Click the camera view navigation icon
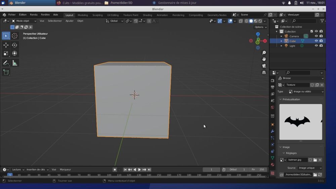 [x=264, y=66]
